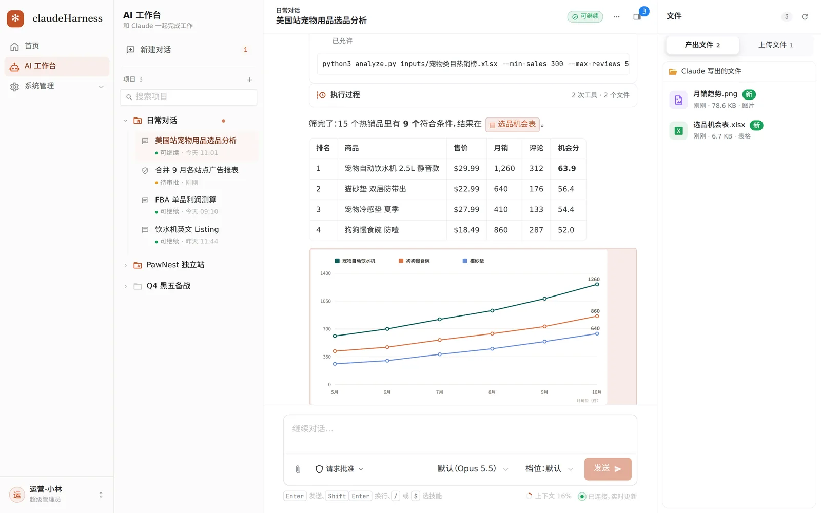Click the 售价 column header
Image resolution: width=821 pixels, height=513 pixels.
pyautogui.click(x=466, y=148)
